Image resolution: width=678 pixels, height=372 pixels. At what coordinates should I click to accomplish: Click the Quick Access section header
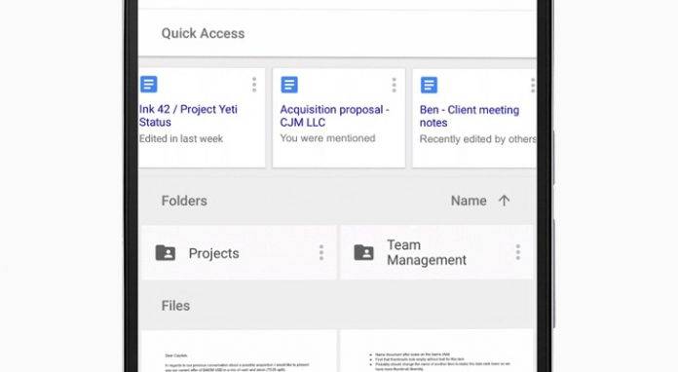pyautogui.click(x=203, y=33)
